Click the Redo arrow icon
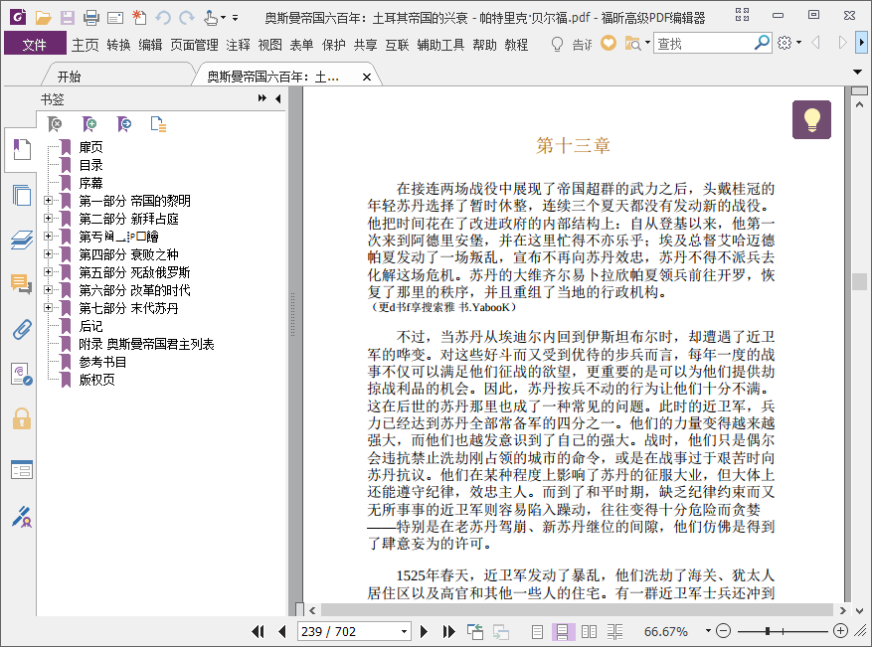This screenshot has width=872, height=647. (x=187, y=18)
